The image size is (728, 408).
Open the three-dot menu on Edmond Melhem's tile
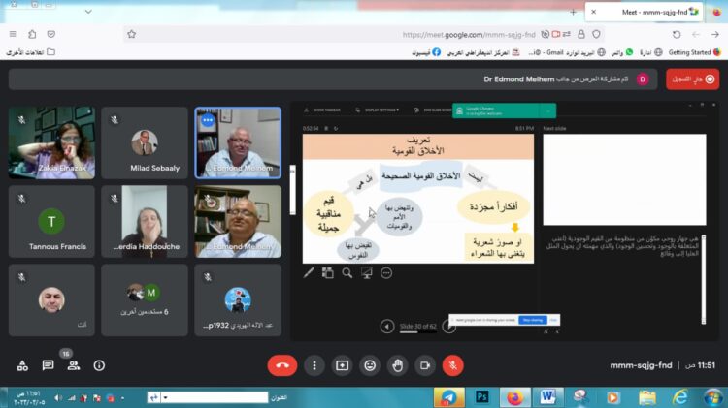(208, 120)
